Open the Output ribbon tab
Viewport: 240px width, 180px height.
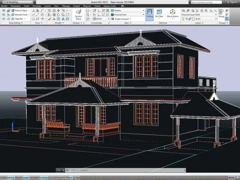[x=76, y=6]
